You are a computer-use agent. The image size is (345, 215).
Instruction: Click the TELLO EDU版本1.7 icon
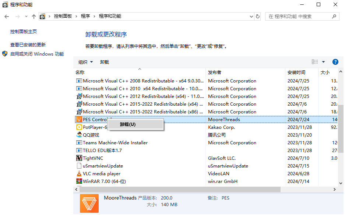point(79,150)
